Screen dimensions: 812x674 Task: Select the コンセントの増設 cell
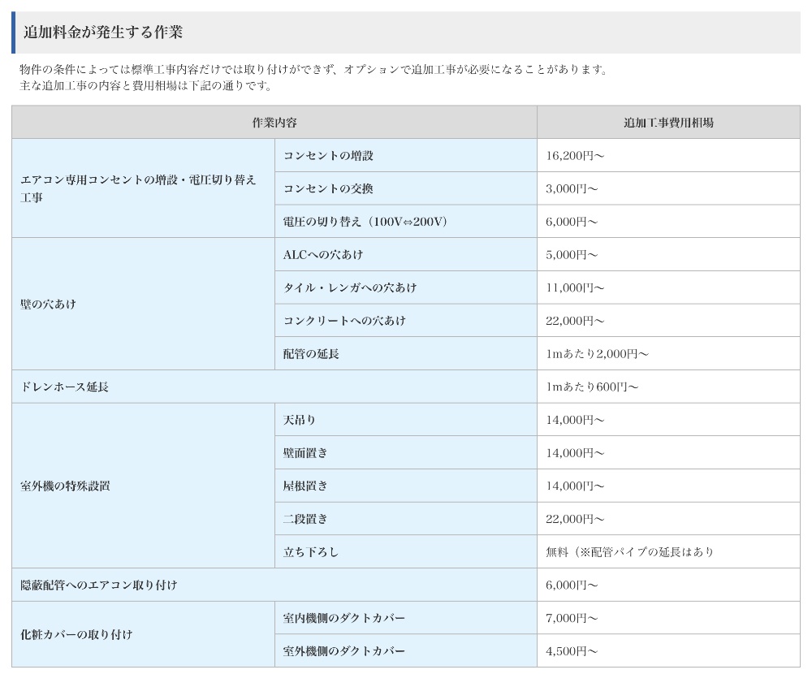click(x=328, y=155)
